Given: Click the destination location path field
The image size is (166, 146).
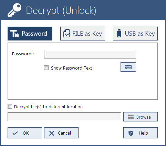Looking at the screenshot, I should click(x=64, y=117).
